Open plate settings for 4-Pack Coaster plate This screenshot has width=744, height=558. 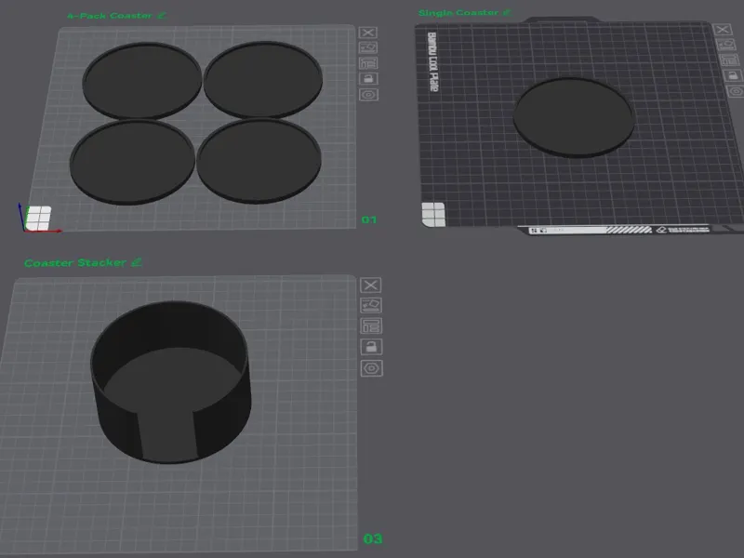[368, 95]
